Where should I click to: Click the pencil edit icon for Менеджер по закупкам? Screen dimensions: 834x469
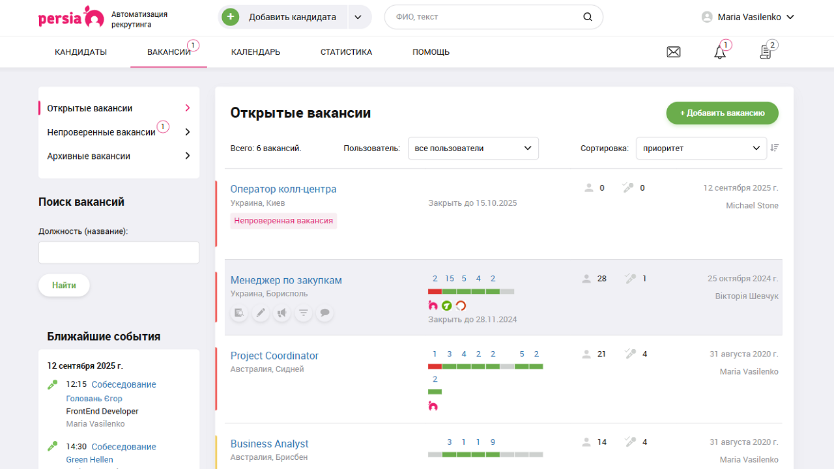click(261, 313)
